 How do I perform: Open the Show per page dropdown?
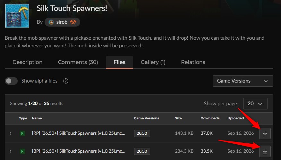pos(255,103)
